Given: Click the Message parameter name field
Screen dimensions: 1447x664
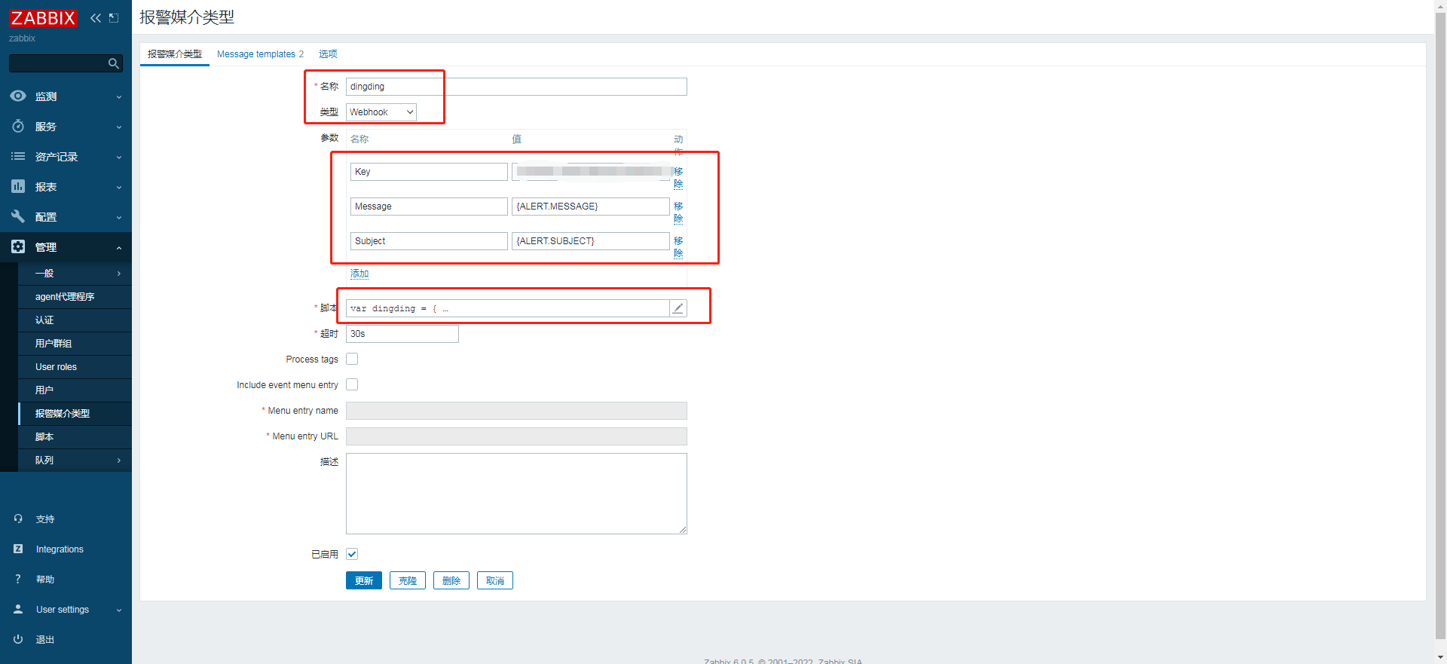Looking at the screenshot, I should pyautogui.click(x=429, y=207).
